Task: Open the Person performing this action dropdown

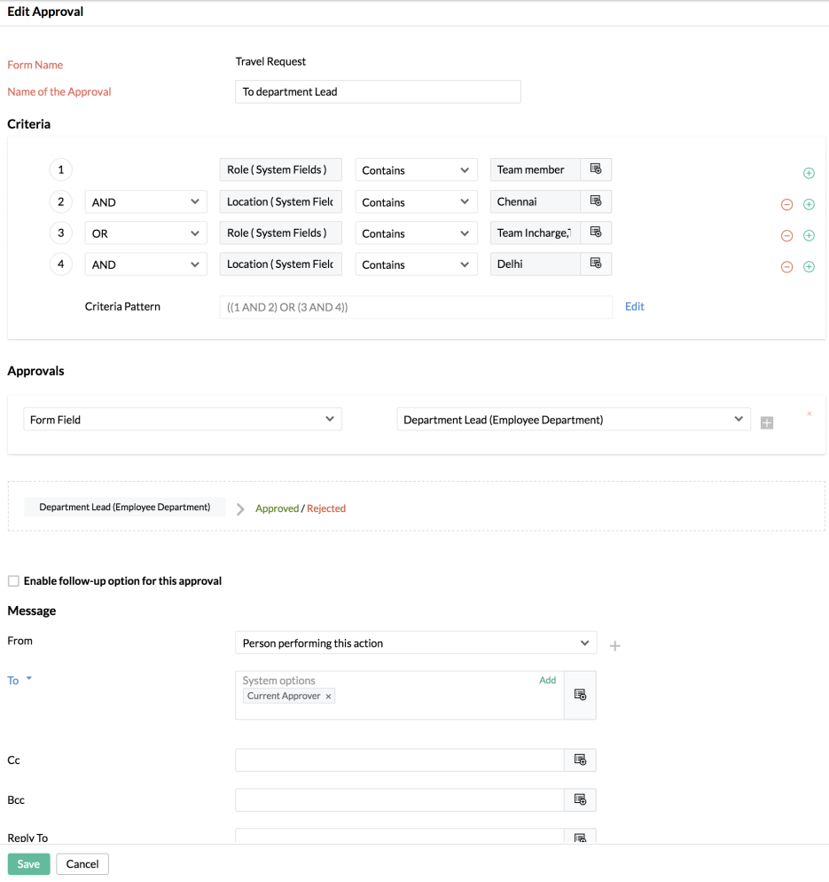Action: pyautogui.click(x=416, y=643)
